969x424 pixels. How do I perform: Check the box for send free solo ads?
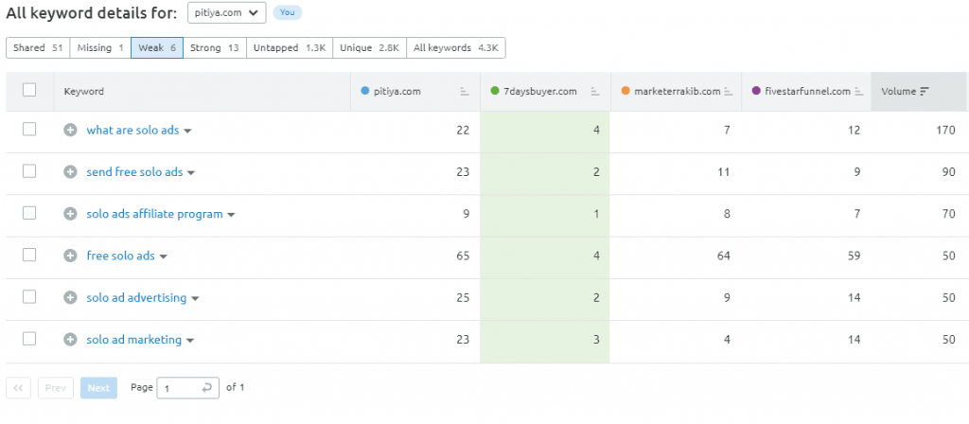(x=29, y=171)
